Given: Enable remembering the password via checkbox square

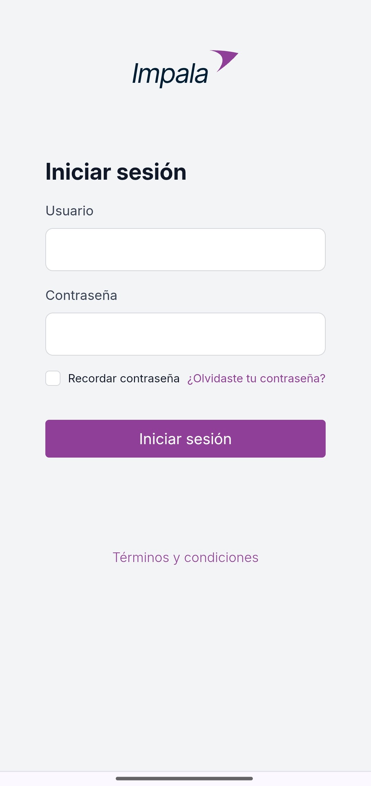Looking at the screenshot, I should pyautogui.click(x=53, y=378).
